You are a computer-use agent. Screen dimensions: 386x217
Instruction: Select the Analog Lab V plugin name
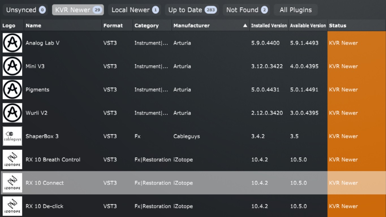click(42, 43)
